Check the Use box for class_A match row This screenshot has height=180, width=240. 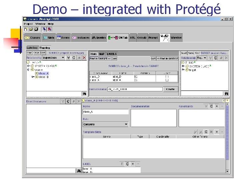click(167, 80)
